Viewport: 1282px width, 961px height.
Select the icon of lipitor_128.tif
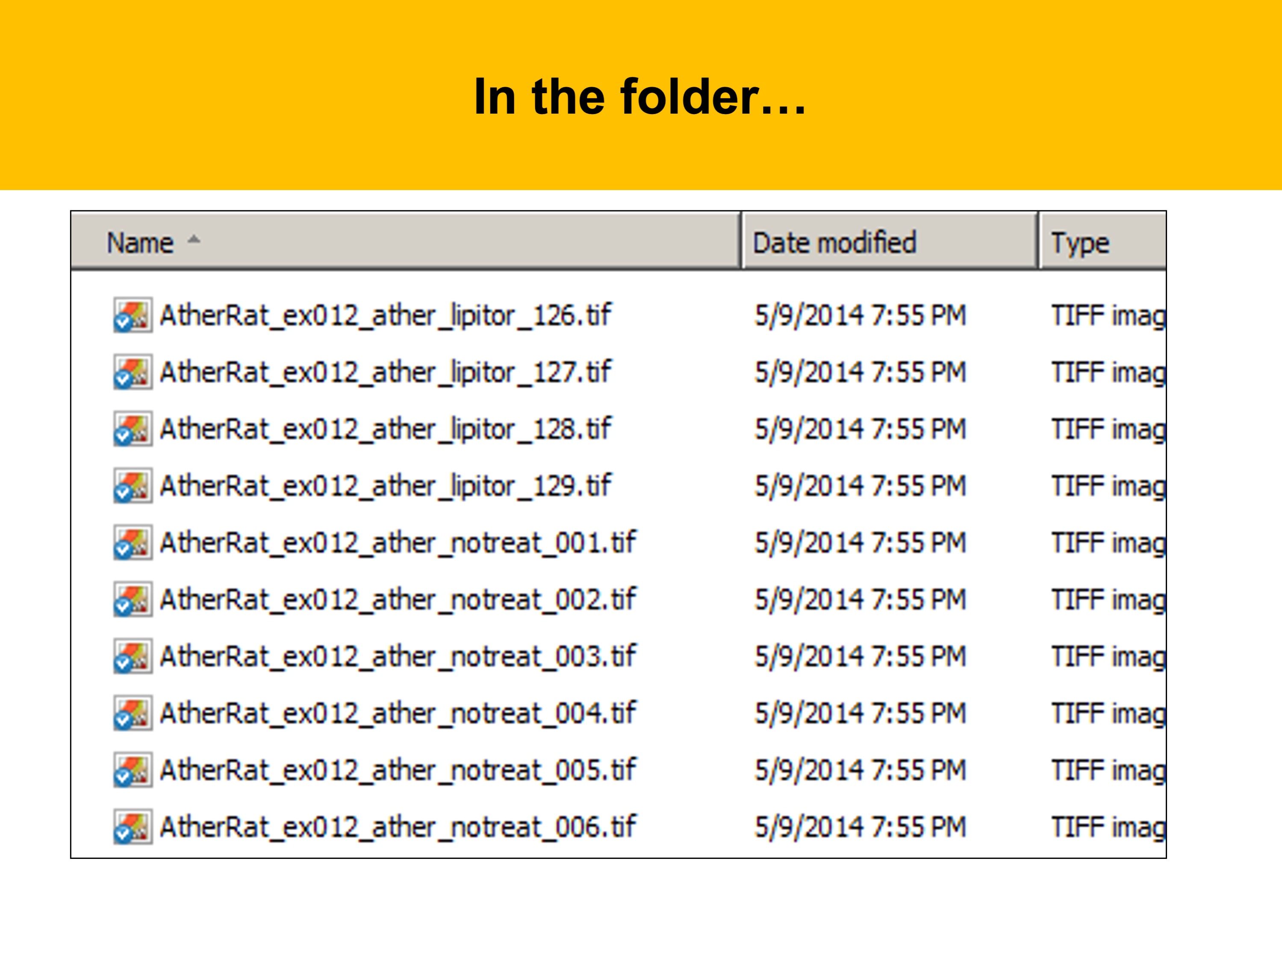pos(133,429)
